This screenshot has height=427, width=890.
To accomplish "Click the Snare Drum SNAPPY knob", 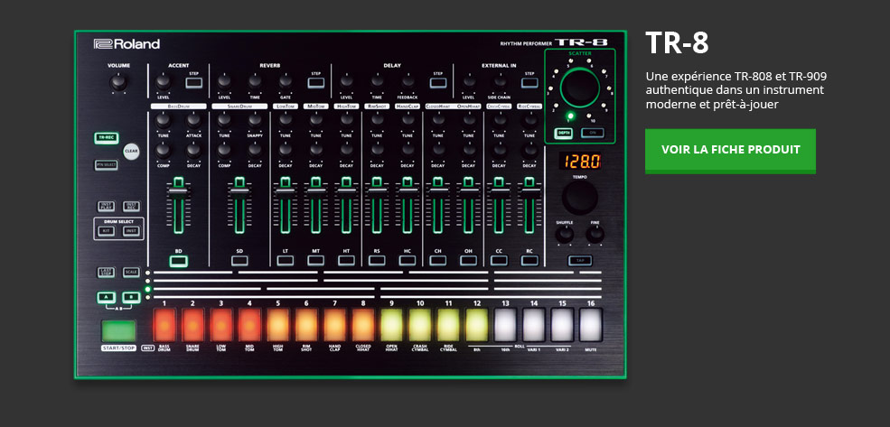I will point(255,120).
